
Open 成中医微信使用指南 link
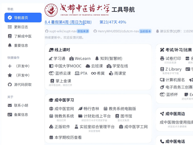(176, 122)
